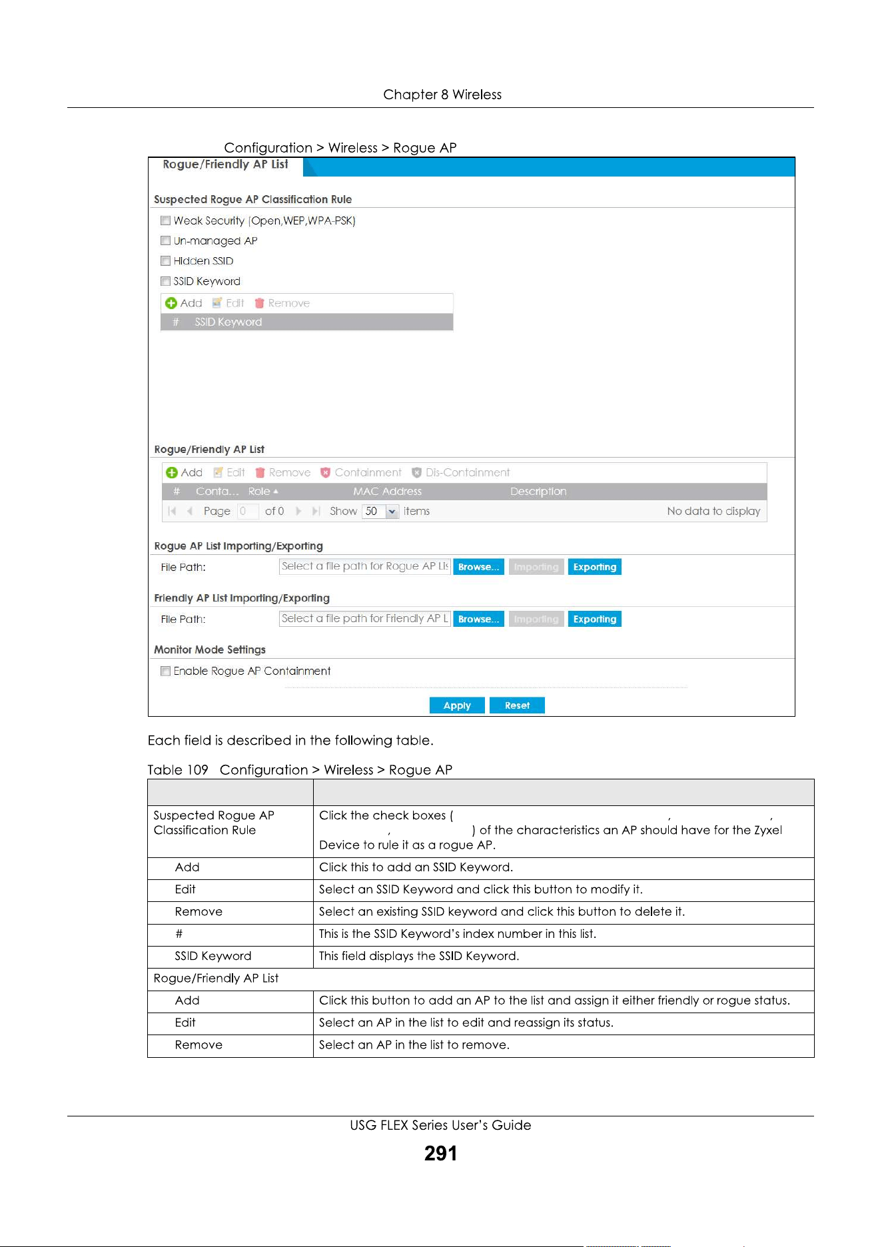Go to last page arrow in pager
Screen dimensions: 882x1247
point(316,511)
